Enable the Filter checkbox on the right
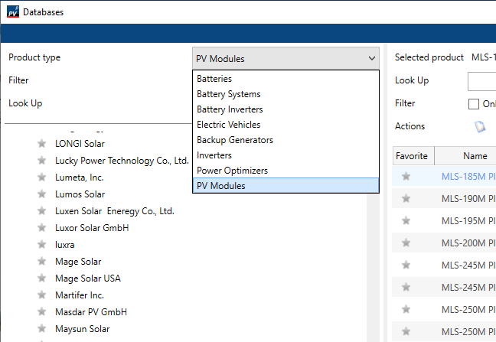 coord(474,104)
